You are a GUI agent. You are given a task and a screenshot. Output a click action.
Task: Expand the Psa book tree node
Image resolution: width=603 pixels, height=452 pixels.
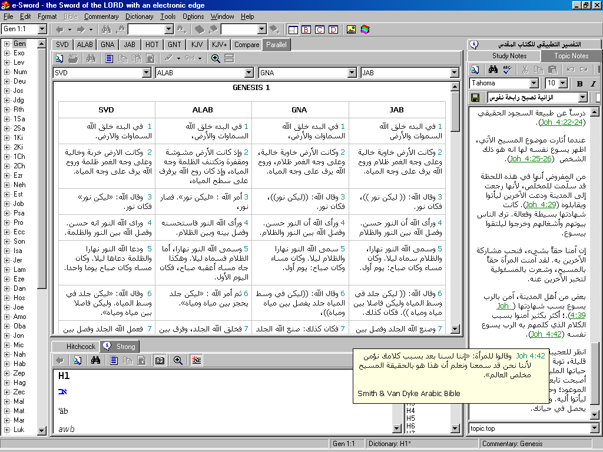coord(6,213)
